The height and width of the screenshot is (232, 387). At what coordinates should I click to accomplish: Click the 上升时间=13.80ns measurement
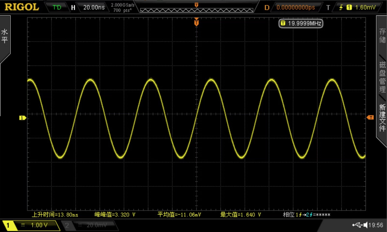pyautogui.click(x=55, y=215)
